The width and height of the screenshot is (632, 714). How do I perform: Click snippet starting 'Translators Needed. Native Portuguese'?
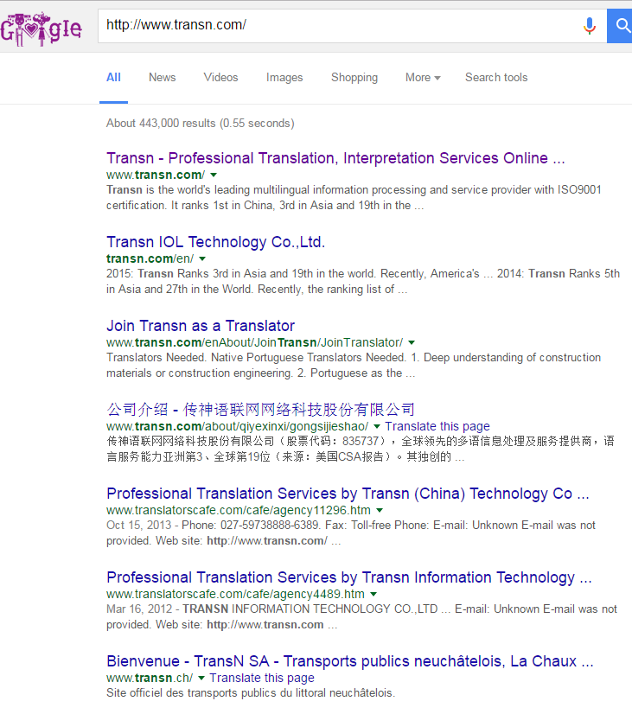click(354, 365)
